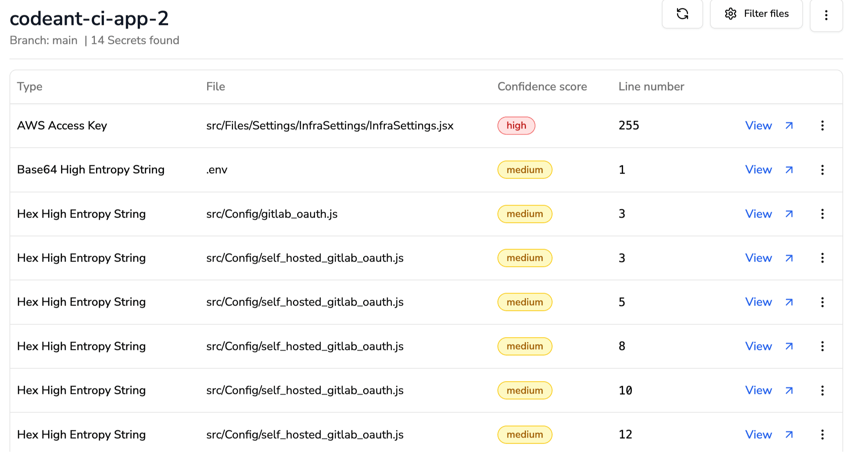The width and height of the screenshot is (850, 452).
Task: Click View on the self_hosted_gitlab_oauth.js line 3 row
Action: 758,258
